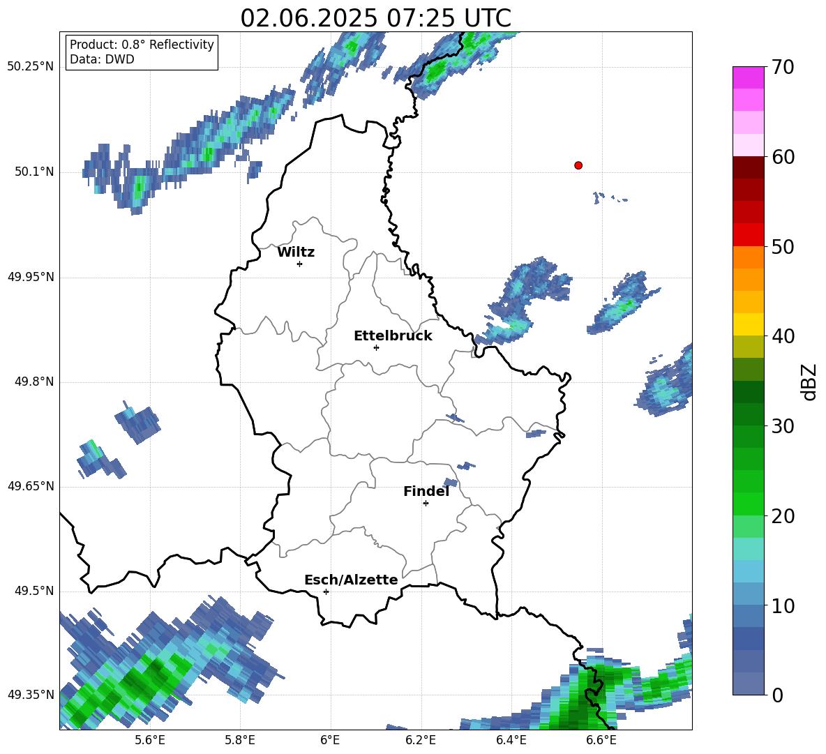
Task: Click the 0 value on colorbar
Action: pos(777,695)
